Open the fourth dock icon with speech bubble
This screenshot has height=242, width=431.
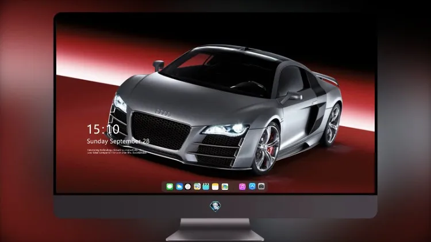click(x=197, y=186)
